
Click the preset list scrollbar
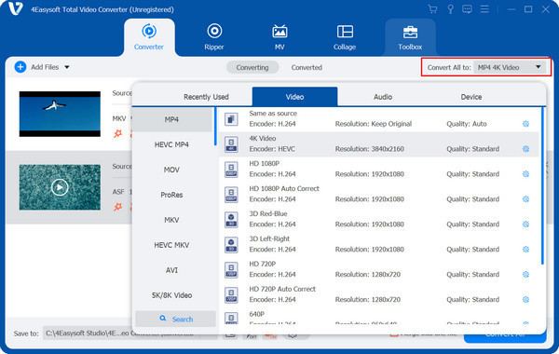(542, 185)
